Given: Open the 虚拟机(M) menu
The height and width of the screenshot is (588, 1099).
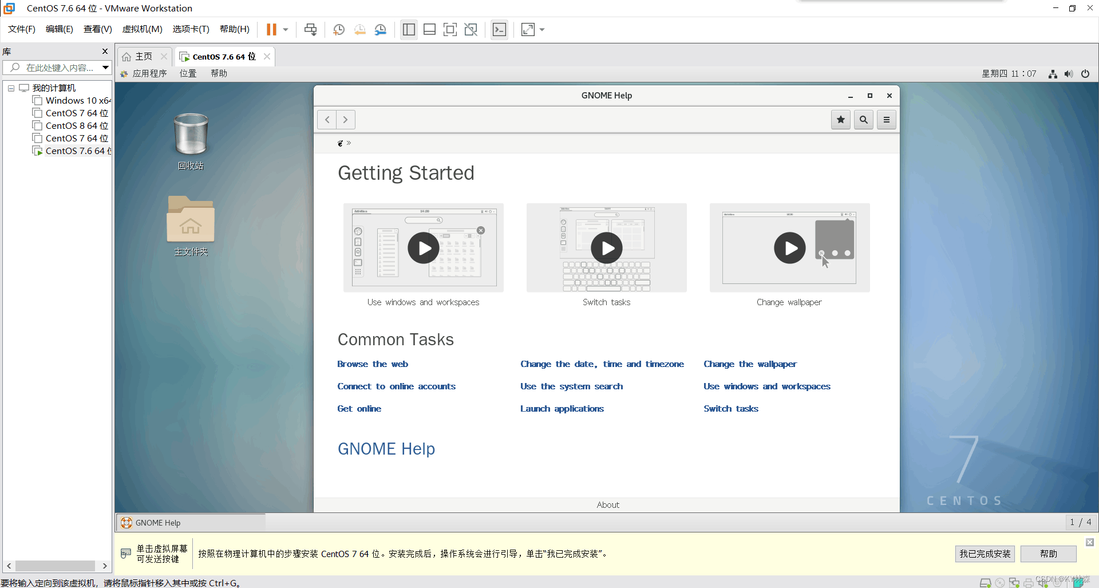Looking at the screenshot, I should 143,29.
